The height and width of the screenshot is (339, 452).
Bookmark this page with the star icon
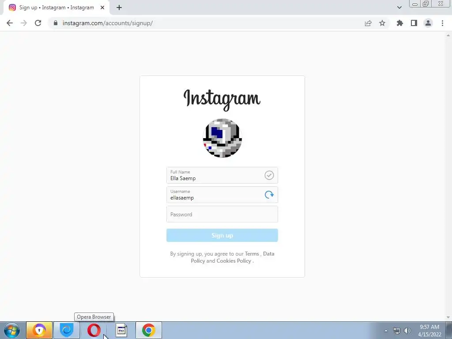pyautogui.click(x=382, y=23)
